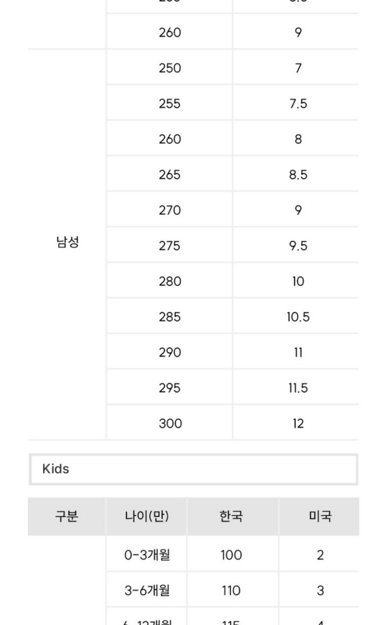The image size is (381, 625).
Task: Click the 295 size cell
Action: [169, 388]
